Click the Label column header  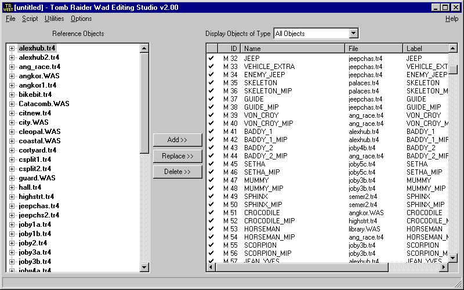(x=426, y=49)
